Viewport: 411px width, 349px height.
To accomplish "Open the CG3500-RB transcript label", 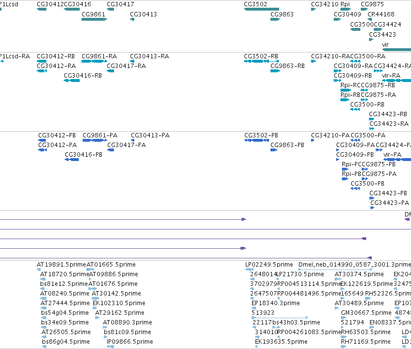I will (367, 105).
